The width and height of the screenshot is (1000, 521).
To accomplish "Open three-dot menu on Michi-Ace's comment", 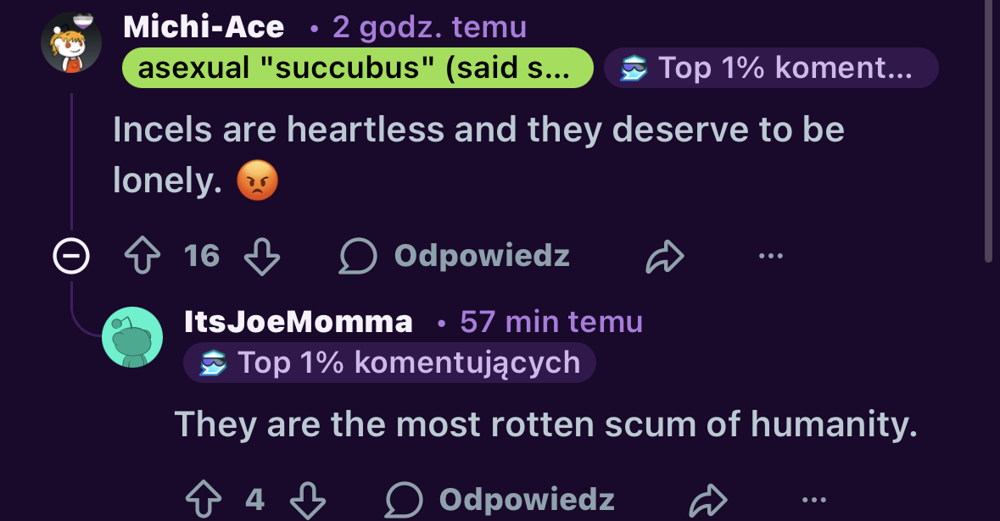I will click(x=770, y=256).
